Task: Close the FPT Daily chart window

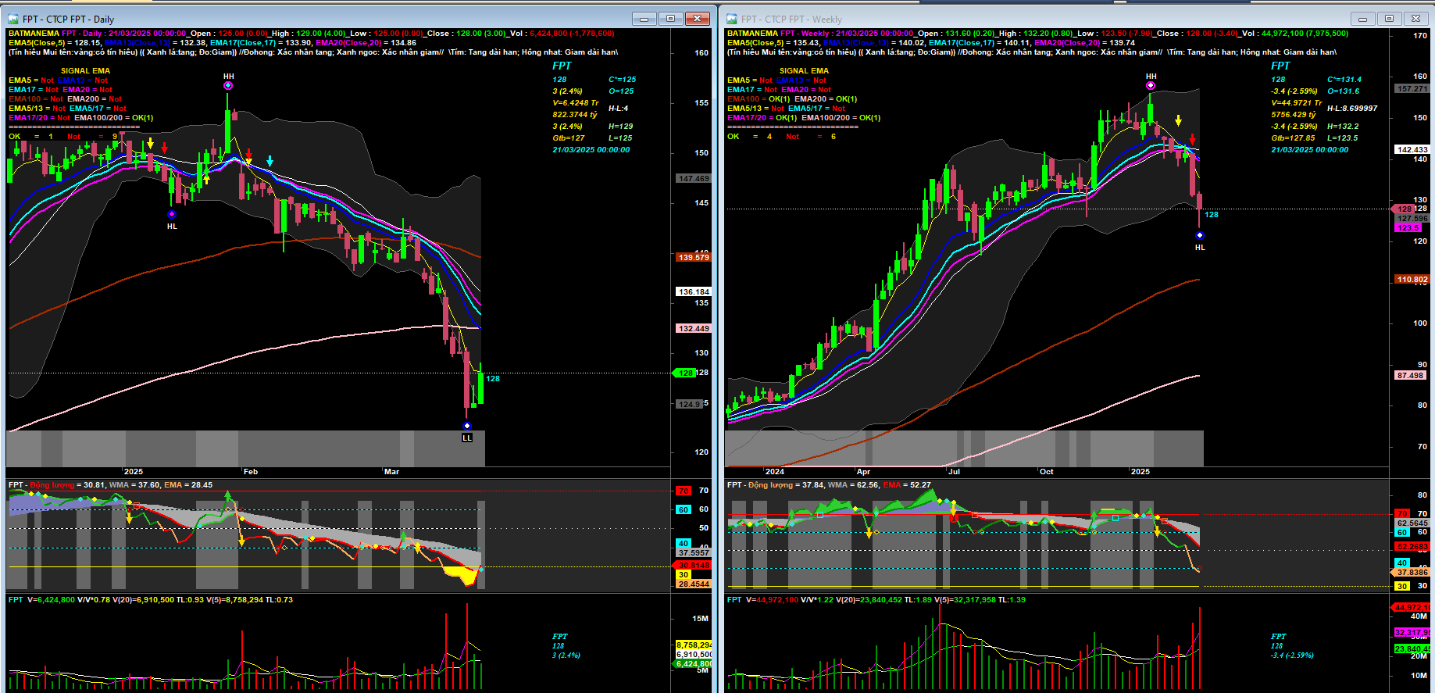Action: click(697, 19)
